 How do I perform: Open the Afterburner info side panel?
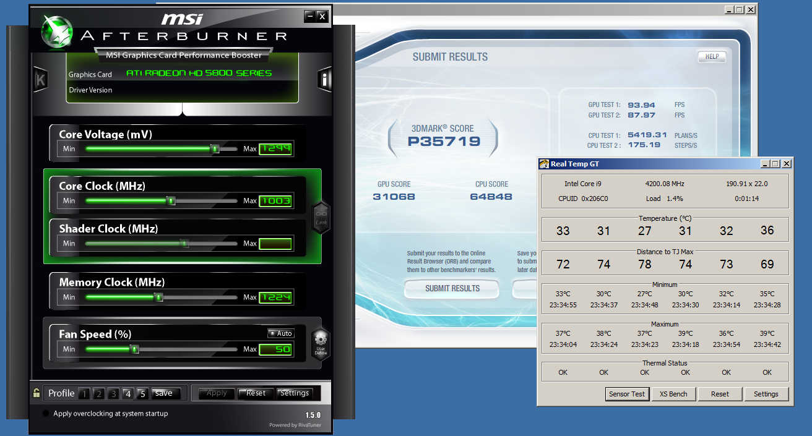coord(325,80)
